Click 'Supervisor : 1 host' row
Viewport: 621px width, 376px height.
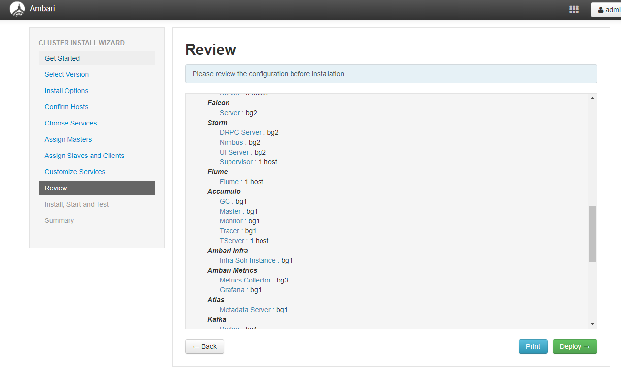(x=248, y=162)
